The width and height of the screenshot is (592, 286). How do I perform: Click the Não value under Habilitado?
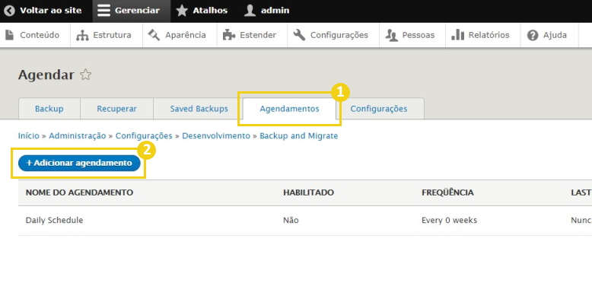pyautogui.click(x=291, y=220)
